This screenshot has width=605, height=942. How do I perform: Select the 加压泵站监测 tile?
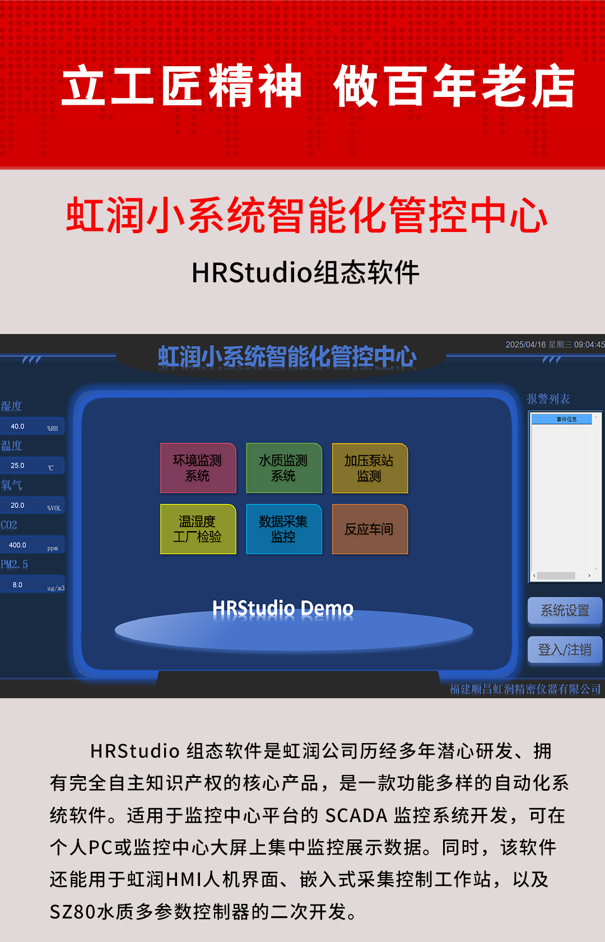click(369, 468)
